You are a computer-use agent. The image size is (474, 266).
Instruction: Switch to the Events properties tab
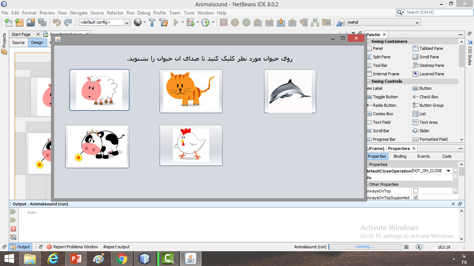coord(423,156)
